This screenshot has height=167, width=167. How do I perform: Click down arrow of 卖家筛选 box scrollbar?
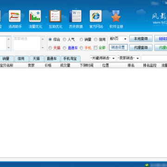click(x=43, y=48)
